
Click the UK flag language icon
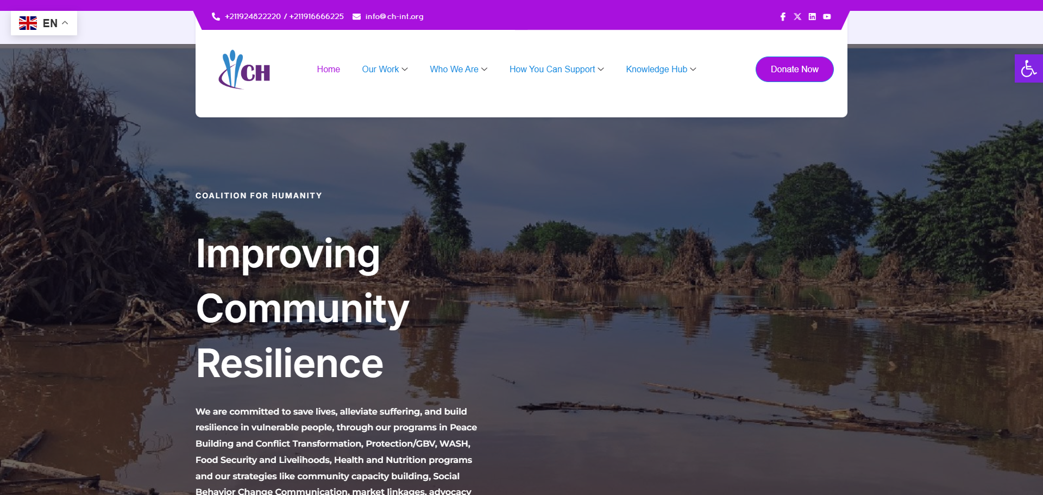pyautogui.click(x=28, y=23)
